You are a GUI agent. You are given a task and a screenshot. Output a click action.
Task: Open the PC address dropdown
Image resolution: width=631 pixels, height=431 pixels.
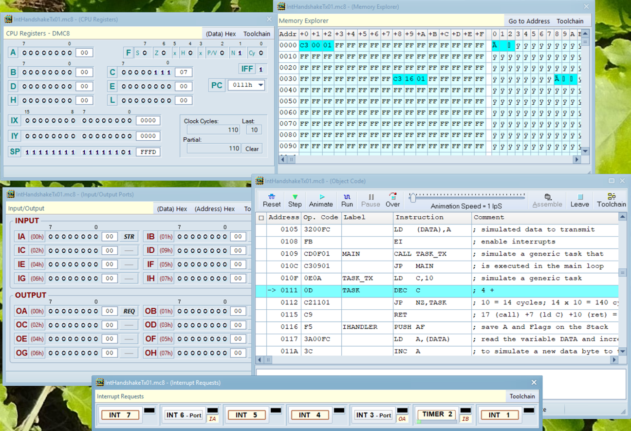[x=261, y=85]
